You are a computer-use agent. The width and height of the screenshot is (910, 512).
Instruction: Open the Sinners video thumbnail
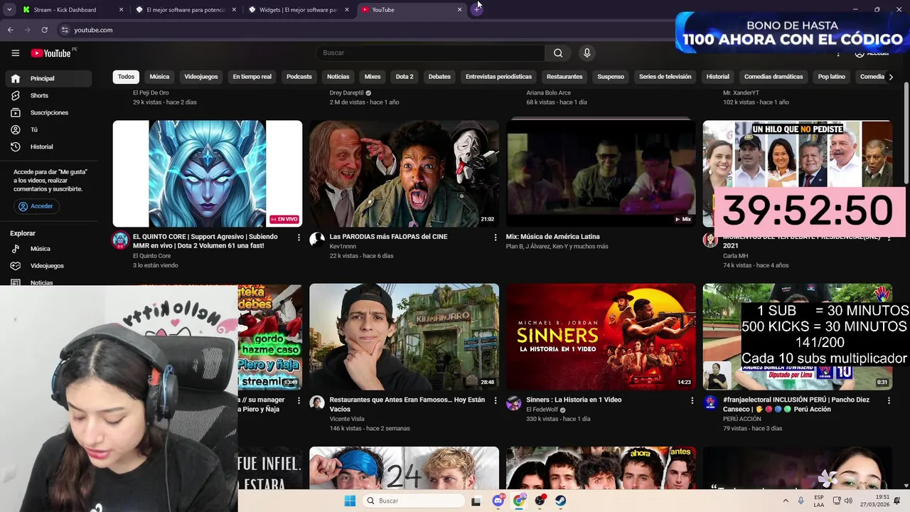coord(601,337)
